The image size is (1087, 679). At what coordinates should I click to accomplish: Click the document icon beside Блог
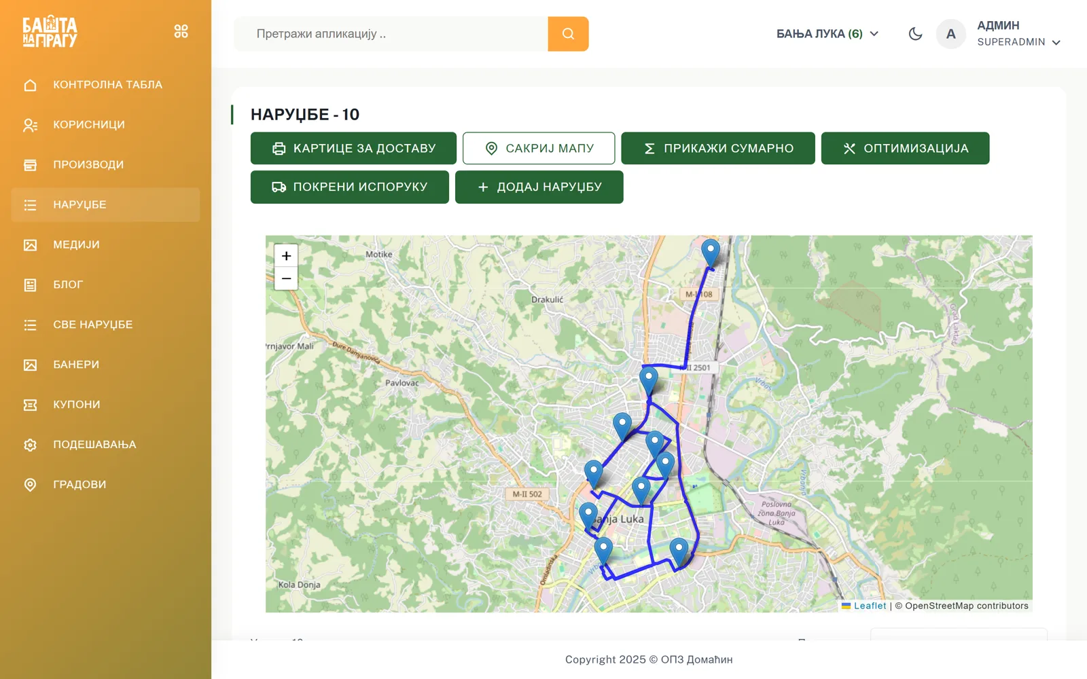[x=30, y=285]
